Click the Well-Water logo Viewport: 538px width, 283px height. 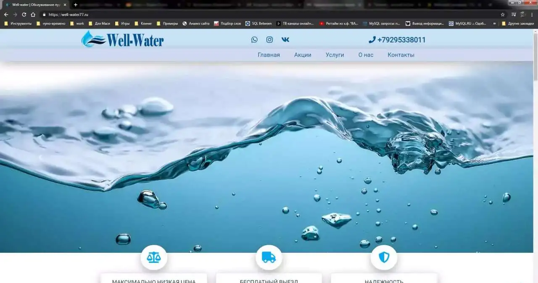pyautogui.click(x=122, y=39)
